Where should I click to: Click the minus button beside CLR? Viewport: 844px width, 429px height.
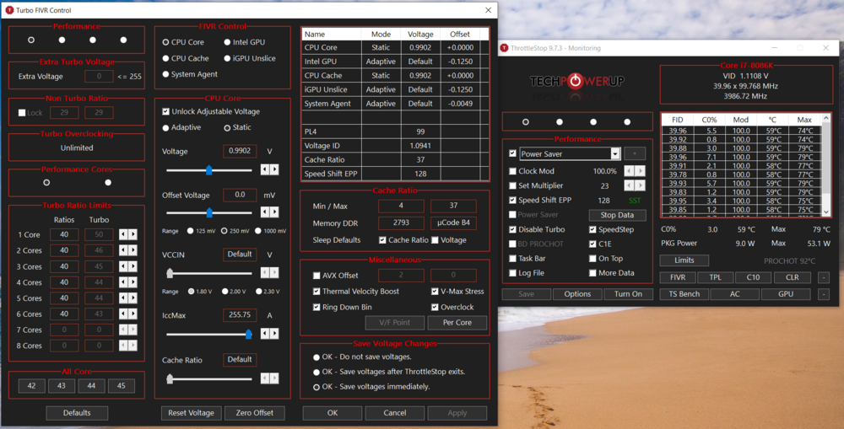click(824, 277)
